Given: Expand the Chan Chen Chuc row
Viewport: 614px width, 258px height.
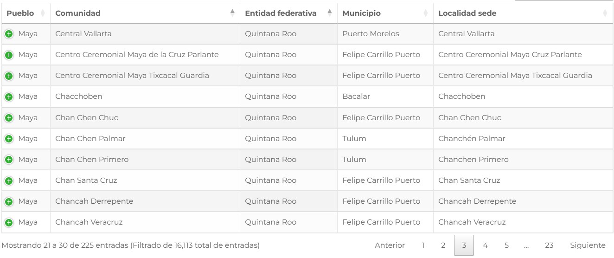Looking at the screenshot, I should (9, 118).
